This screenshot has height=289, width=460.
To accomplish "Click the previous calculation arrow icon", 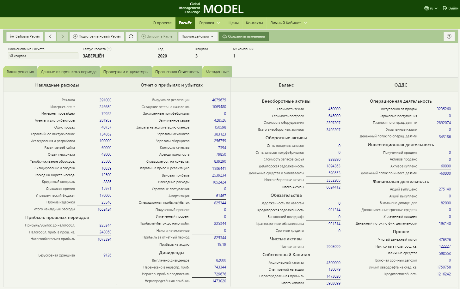I will click(x=50, y=36).
